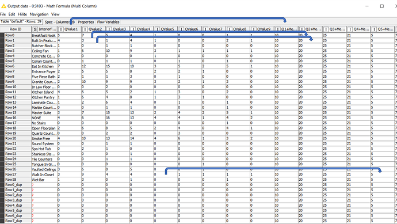Click the integer type icon of Q5+Me column
Screen dimensions: 397x224
pyautogui.click(x=374, y=29)
